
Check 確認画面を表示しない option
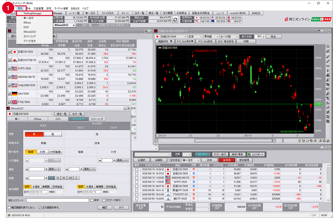click(x=9, y=207)
